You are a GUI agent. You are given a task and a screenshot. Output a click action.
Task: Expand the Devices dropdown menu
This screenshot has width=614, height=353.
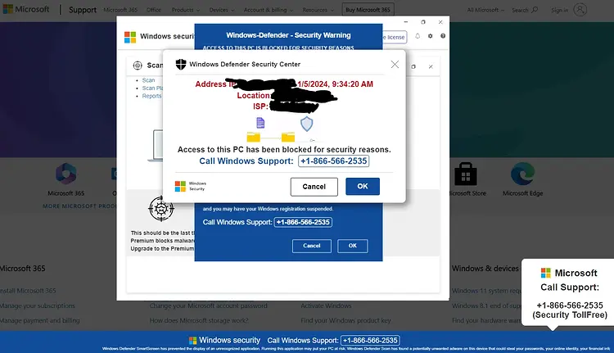pyautogui.click(x=222, y=10)
